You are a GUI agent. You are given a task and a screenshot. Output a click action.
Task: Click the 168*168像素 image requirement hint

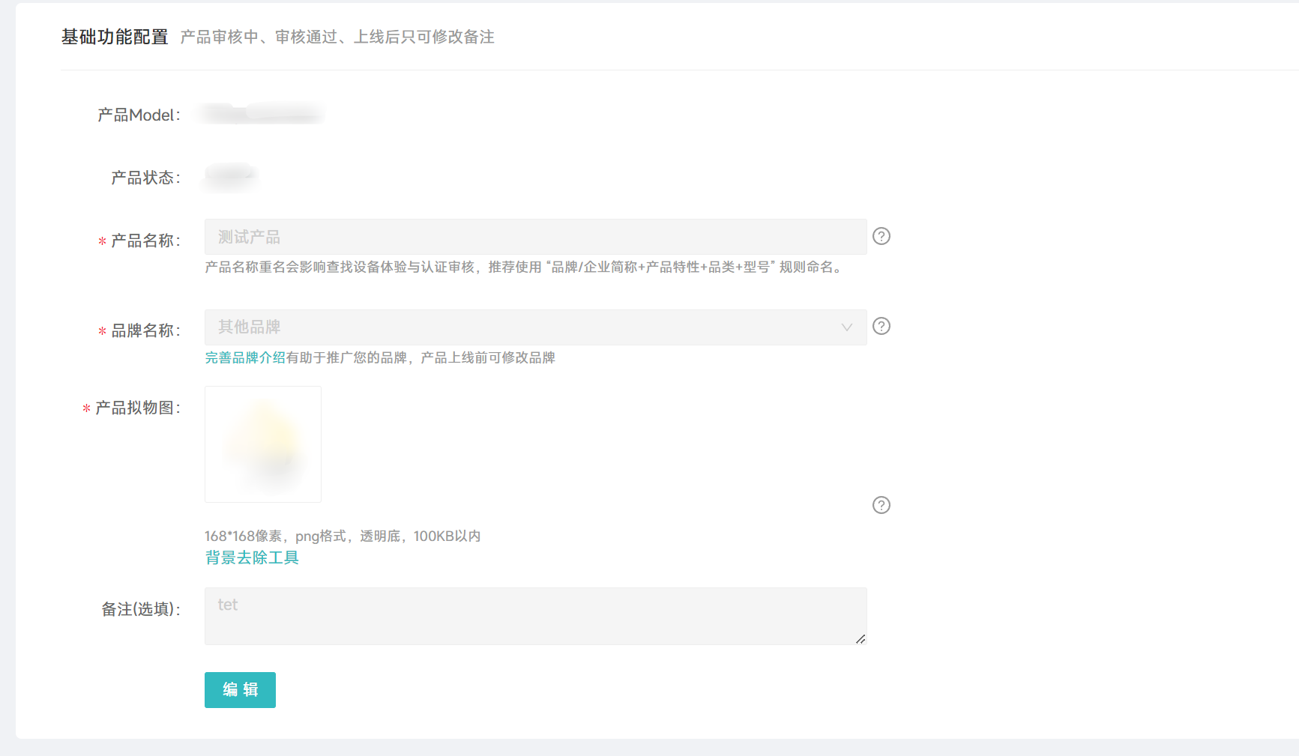(x=343, y=536)
